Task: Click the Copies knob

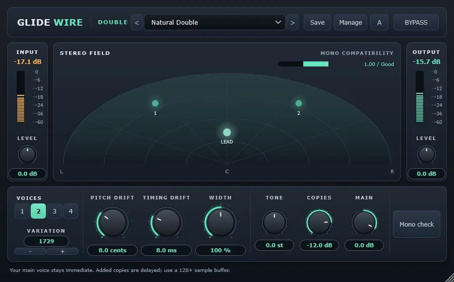Action: 319,223
